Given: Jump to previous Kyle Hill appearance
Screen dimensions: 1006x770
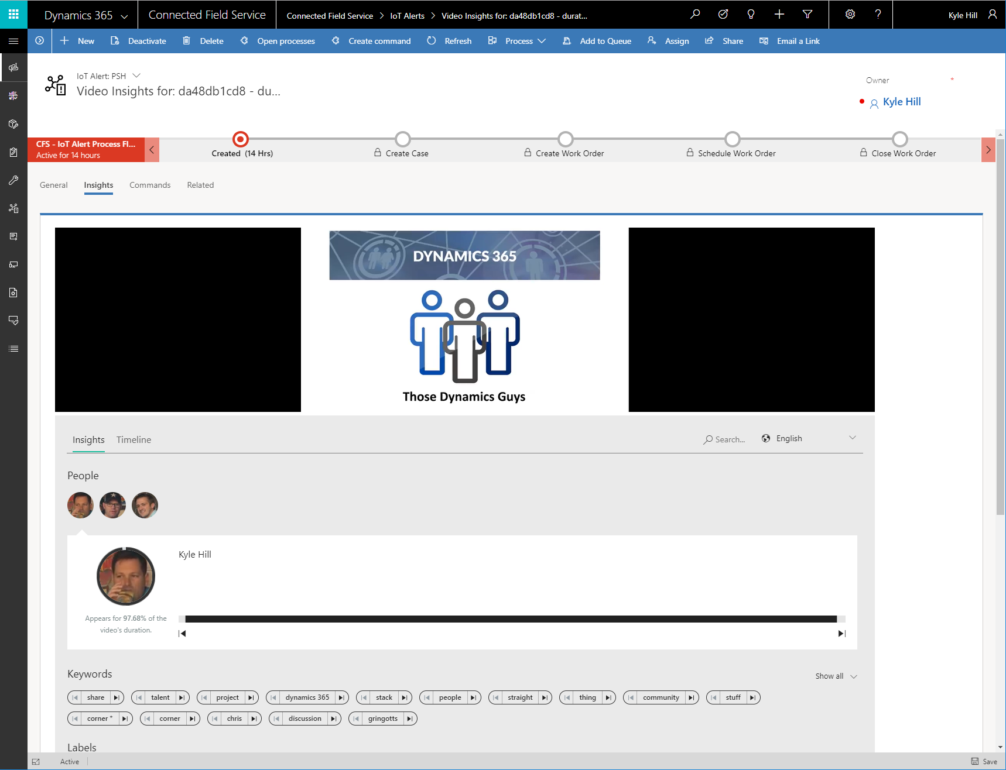Looking at the screenshot, I should coord(182,634).
